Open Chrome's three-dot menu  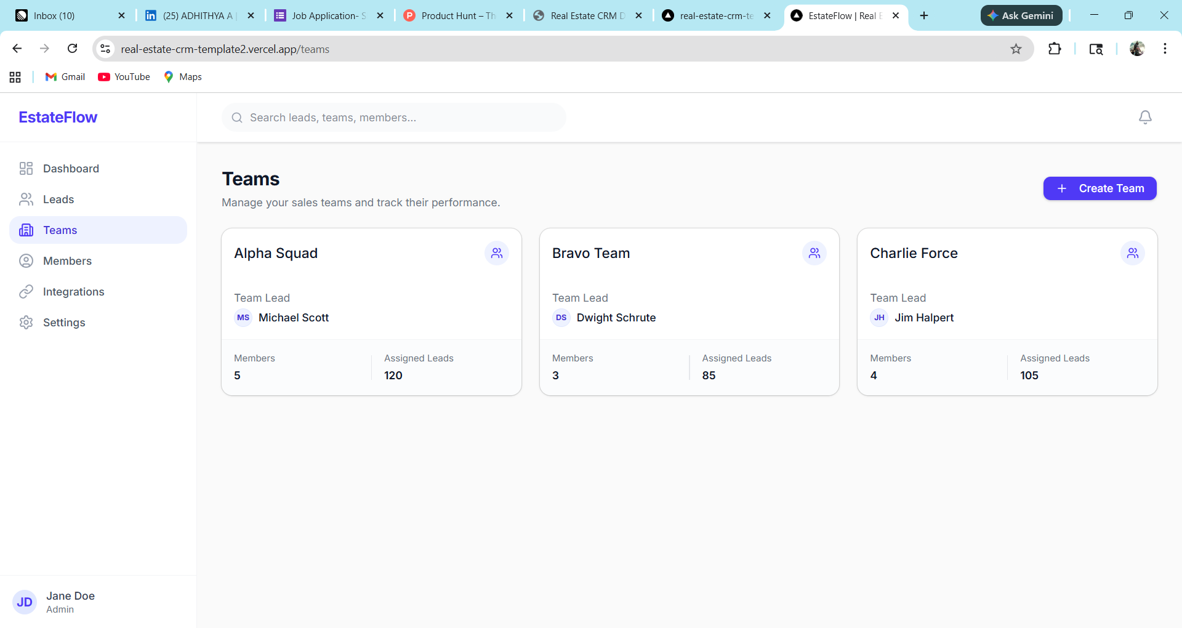(1165, 49)
